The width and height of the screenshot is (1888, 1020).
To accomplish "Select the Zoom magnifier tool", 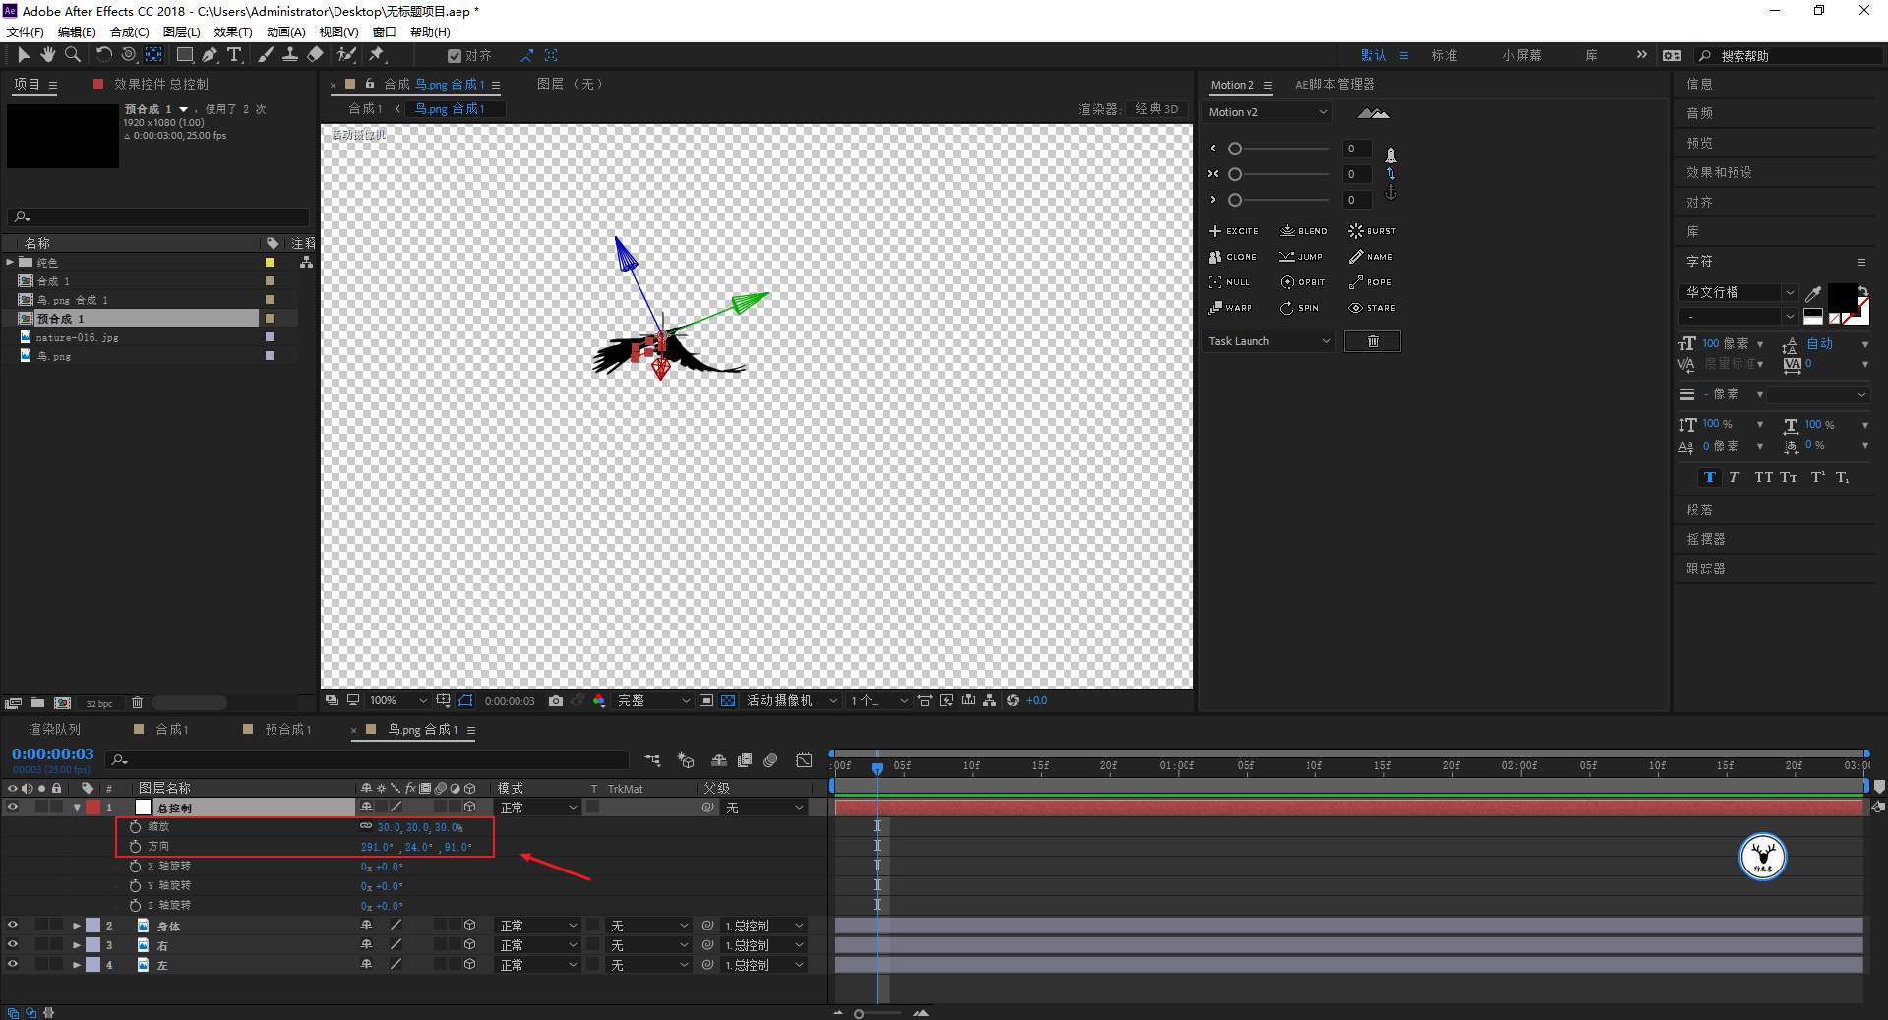I will point(73,55).
